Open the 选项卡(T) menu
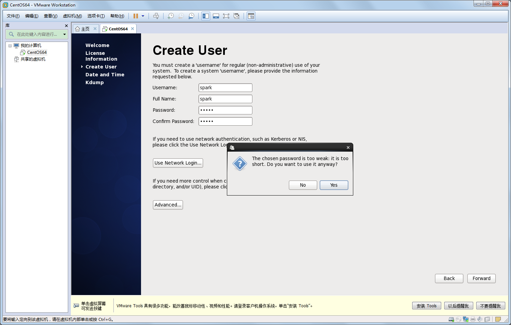The height and width of the screenshot is (325, 511). [x=96, y=16]
